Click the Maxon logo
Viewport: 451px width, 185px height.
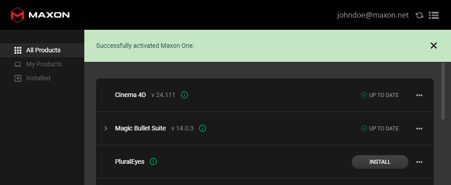coord(40,15)
